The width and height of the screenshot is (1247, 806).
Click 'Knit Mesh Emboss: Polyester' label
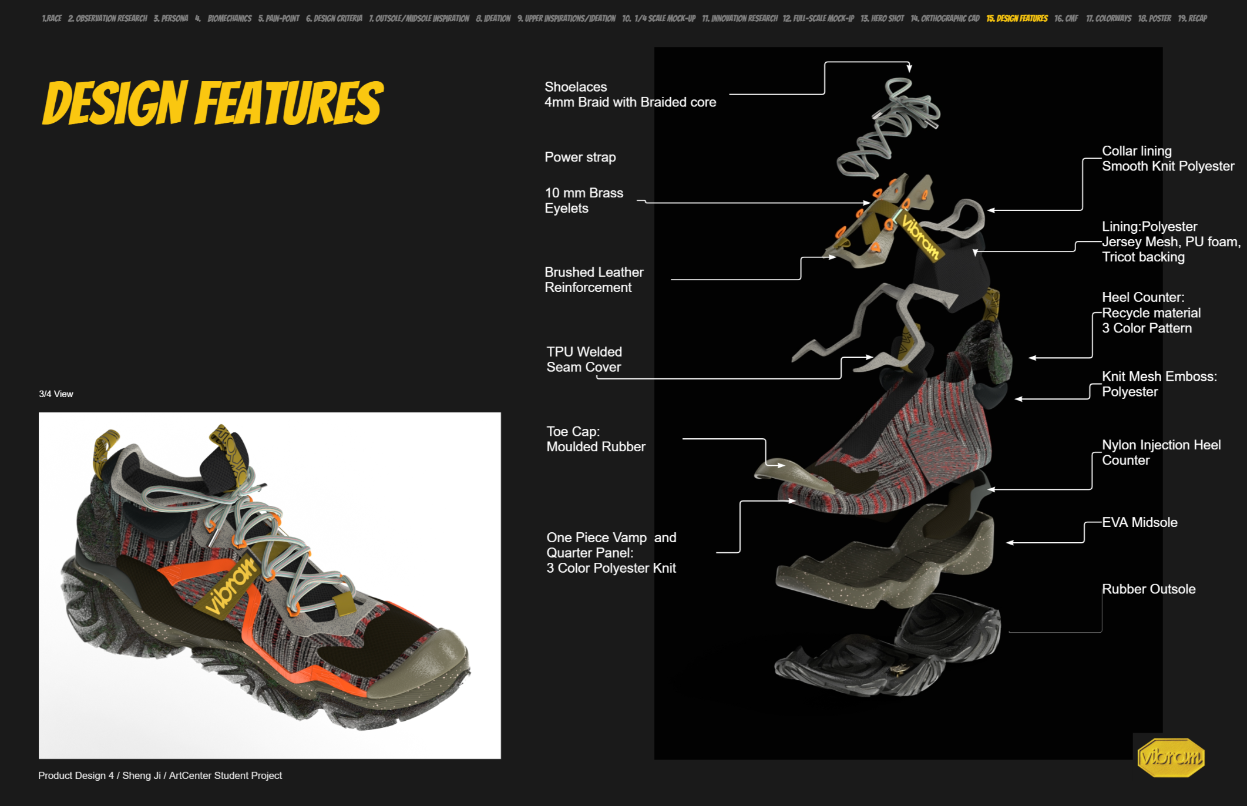[1159, 384]
